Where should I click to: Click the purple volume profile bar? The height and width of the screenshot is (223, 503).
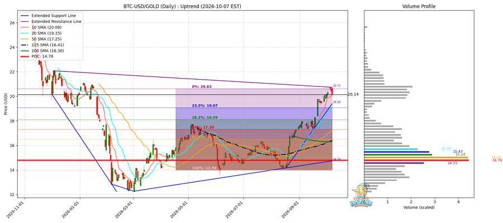[x=394, y=163]
